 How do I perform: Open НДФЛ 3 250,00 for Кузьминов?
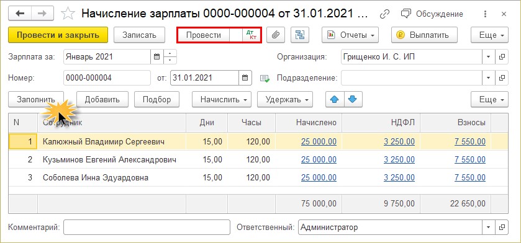click(x=399, y=160)
